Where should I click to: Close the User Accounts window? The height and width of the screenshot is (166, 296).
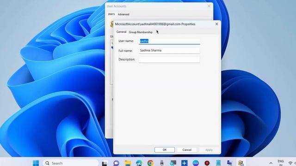tap(209, 6)
